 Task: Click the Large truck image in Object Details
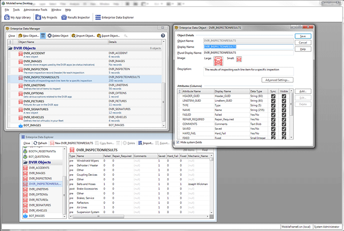pyautogui.click(x=218, y=61)
